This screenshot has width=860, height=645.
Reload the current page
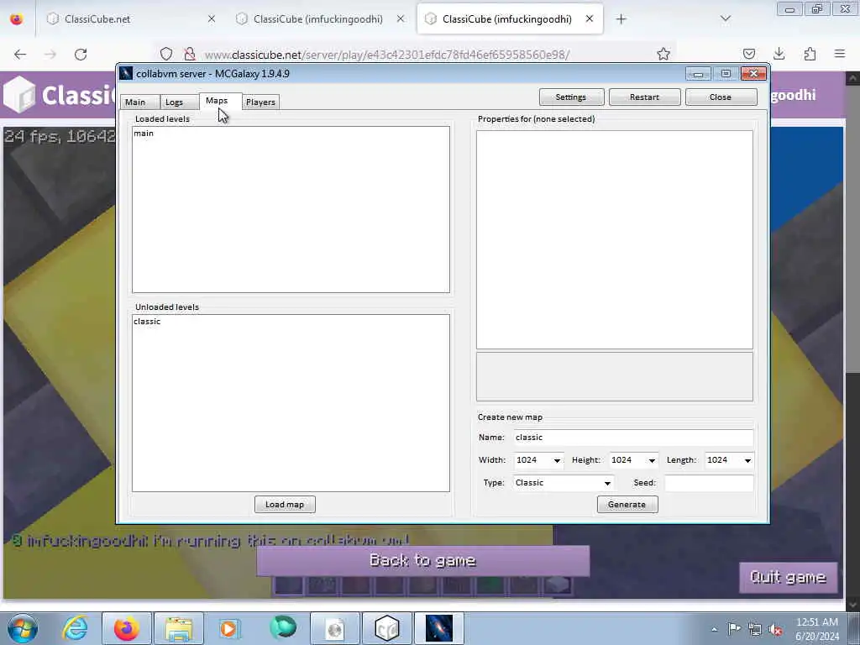(x=81, y=55)
